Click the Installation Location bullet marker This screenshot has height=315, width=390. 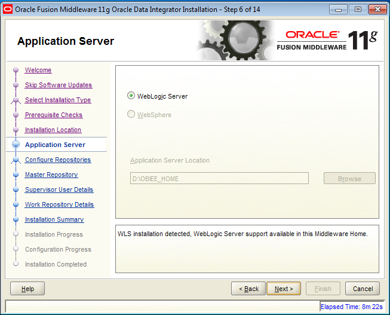click(x=16, y=130)
